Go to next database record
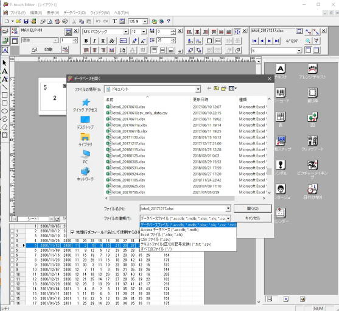Image resolution: width=339 pixels, height=311 pixels. click(270, 41)
